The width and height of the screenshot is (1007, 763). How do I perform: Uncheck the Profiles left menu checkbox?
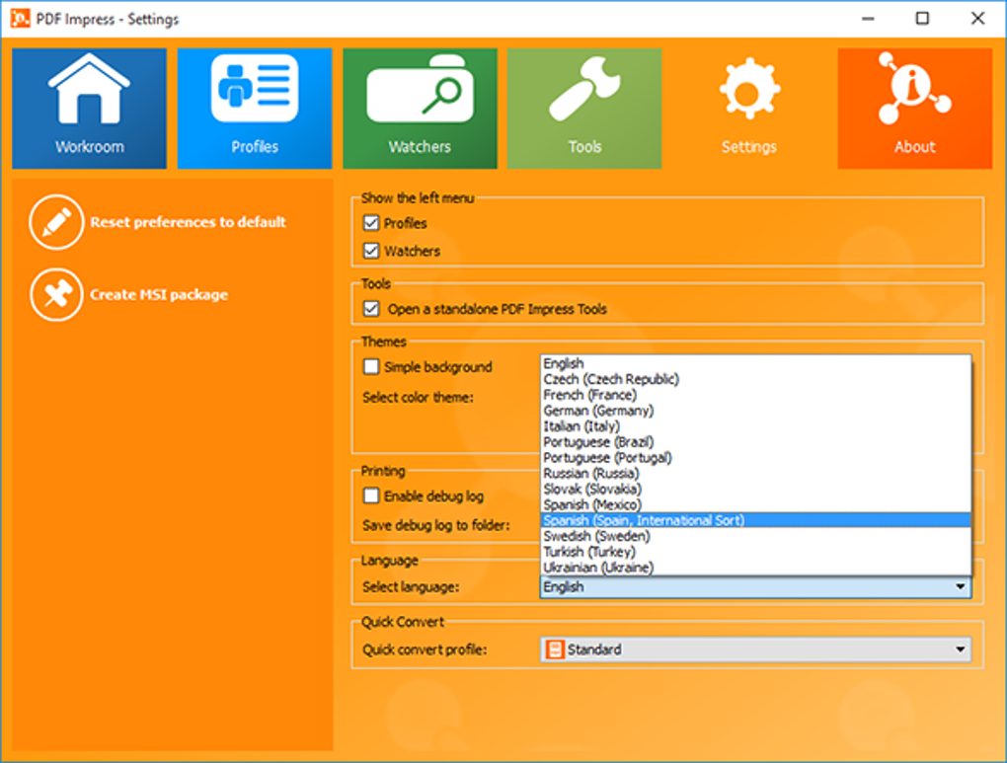pyautogui.click(x=371, y=223)
